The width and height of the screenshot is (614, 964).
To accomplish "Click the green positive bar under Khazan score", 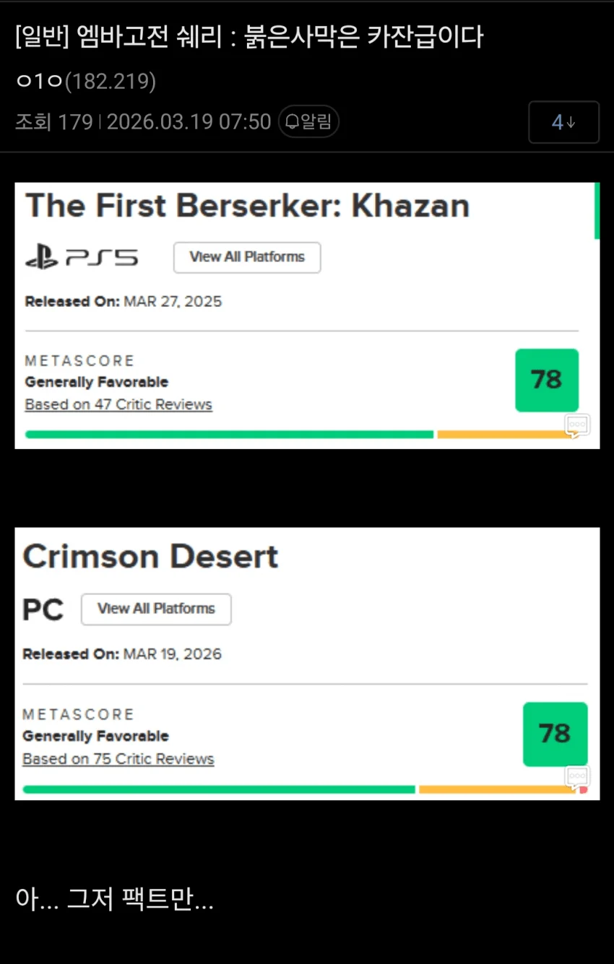I will click(x=229, y=435).
